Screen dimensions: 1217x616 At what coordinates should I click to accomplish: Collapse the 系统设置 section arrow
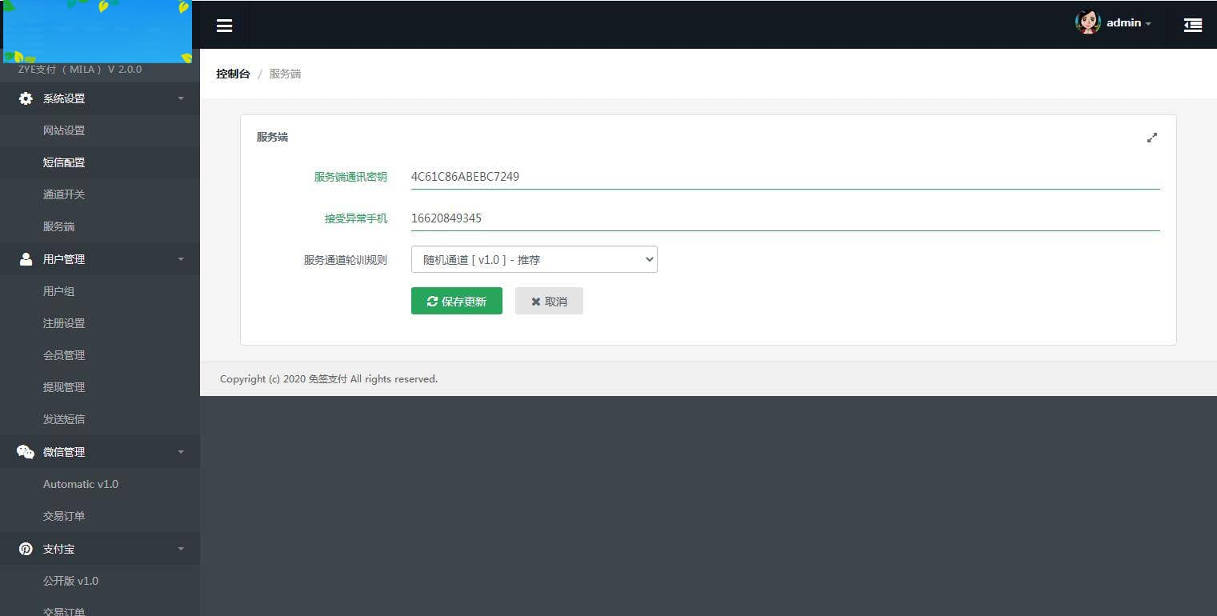tap(181, 98)
